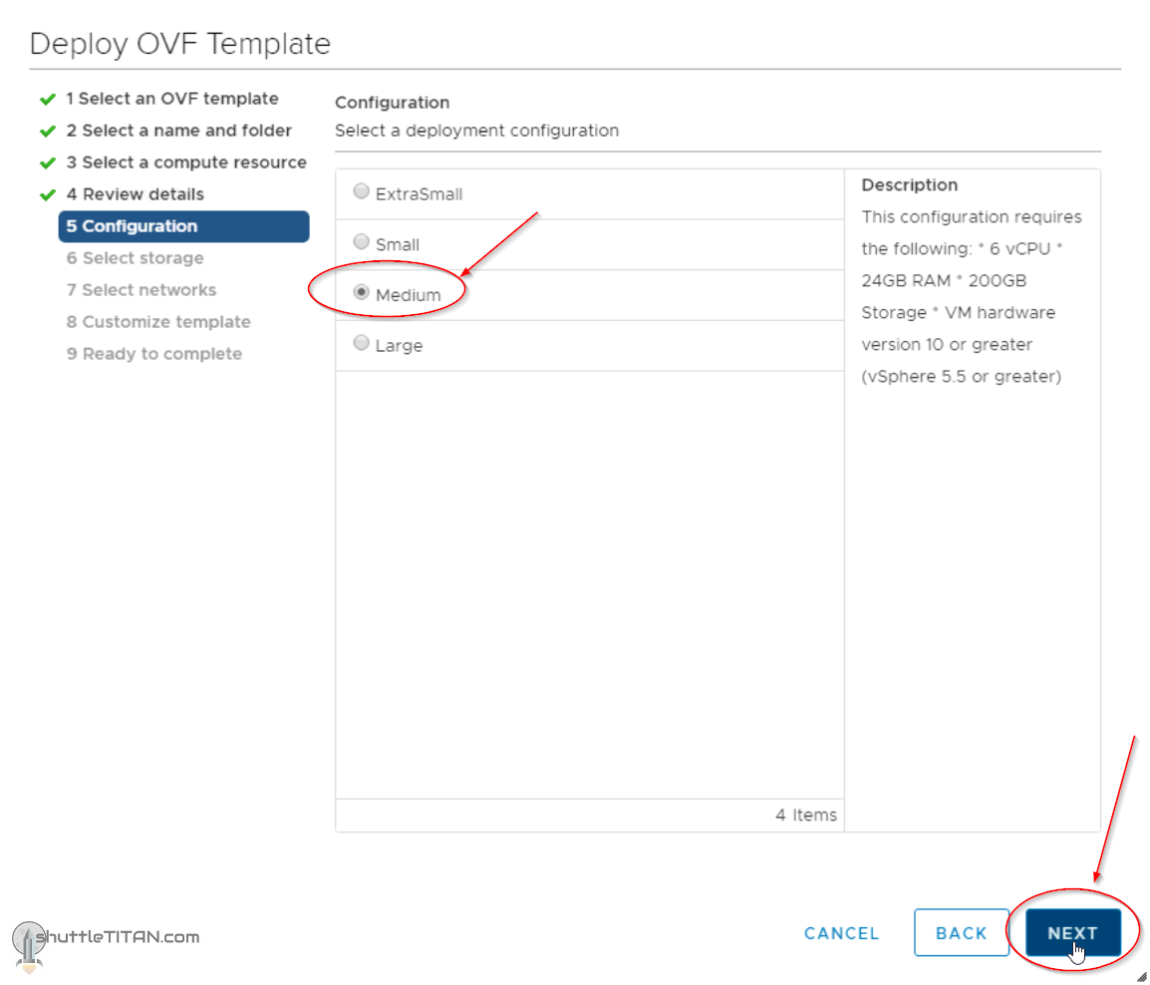Open step 9 Ready to complete
Screen dimensions: 1150x985
click(153, 354)
